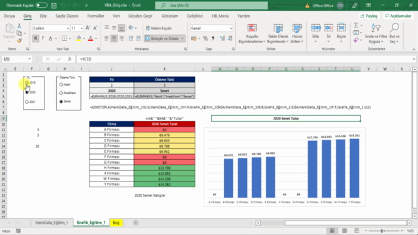This screenshot has width=418, height=235.
Task: Click the Ara search box
Action: pyautogui.click(x=212, y=5)
